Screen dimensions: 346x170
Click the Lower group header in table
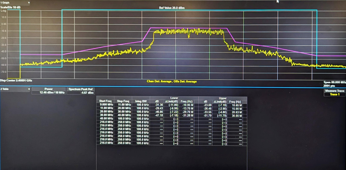coord(174,98)
